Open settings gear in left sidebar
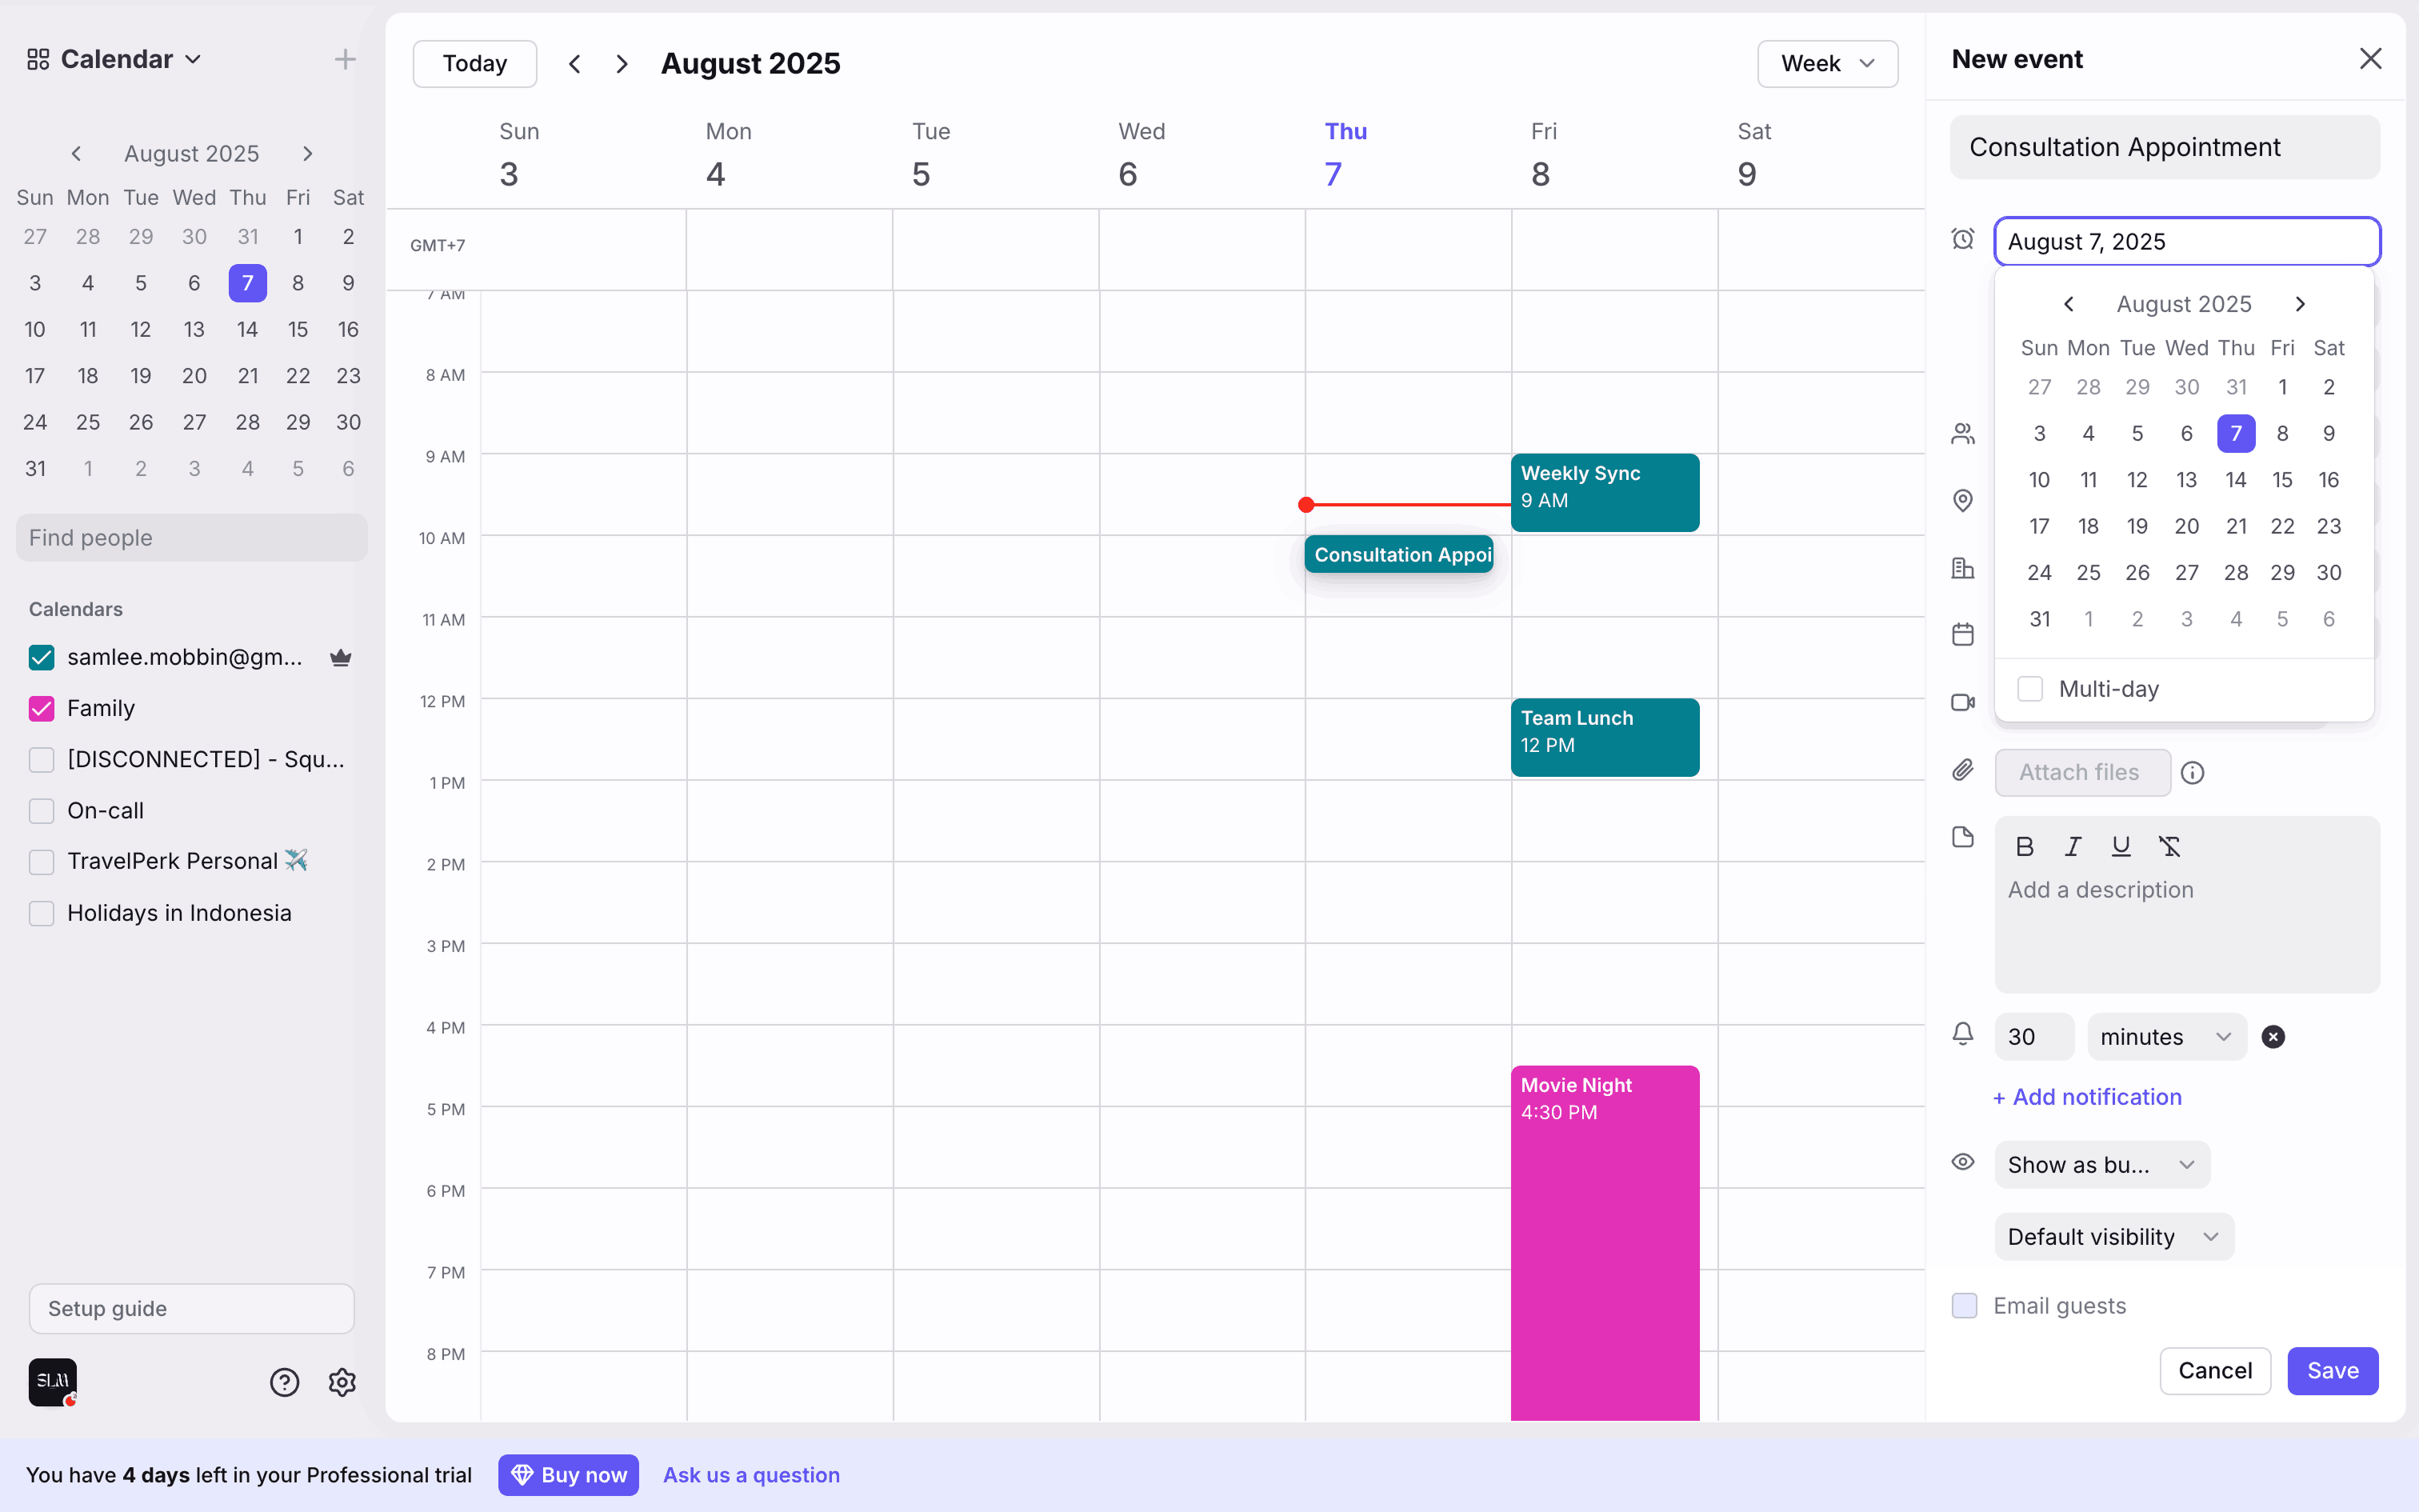Viewport: 2419px width, 1512px height. (x=342, y=1382)
